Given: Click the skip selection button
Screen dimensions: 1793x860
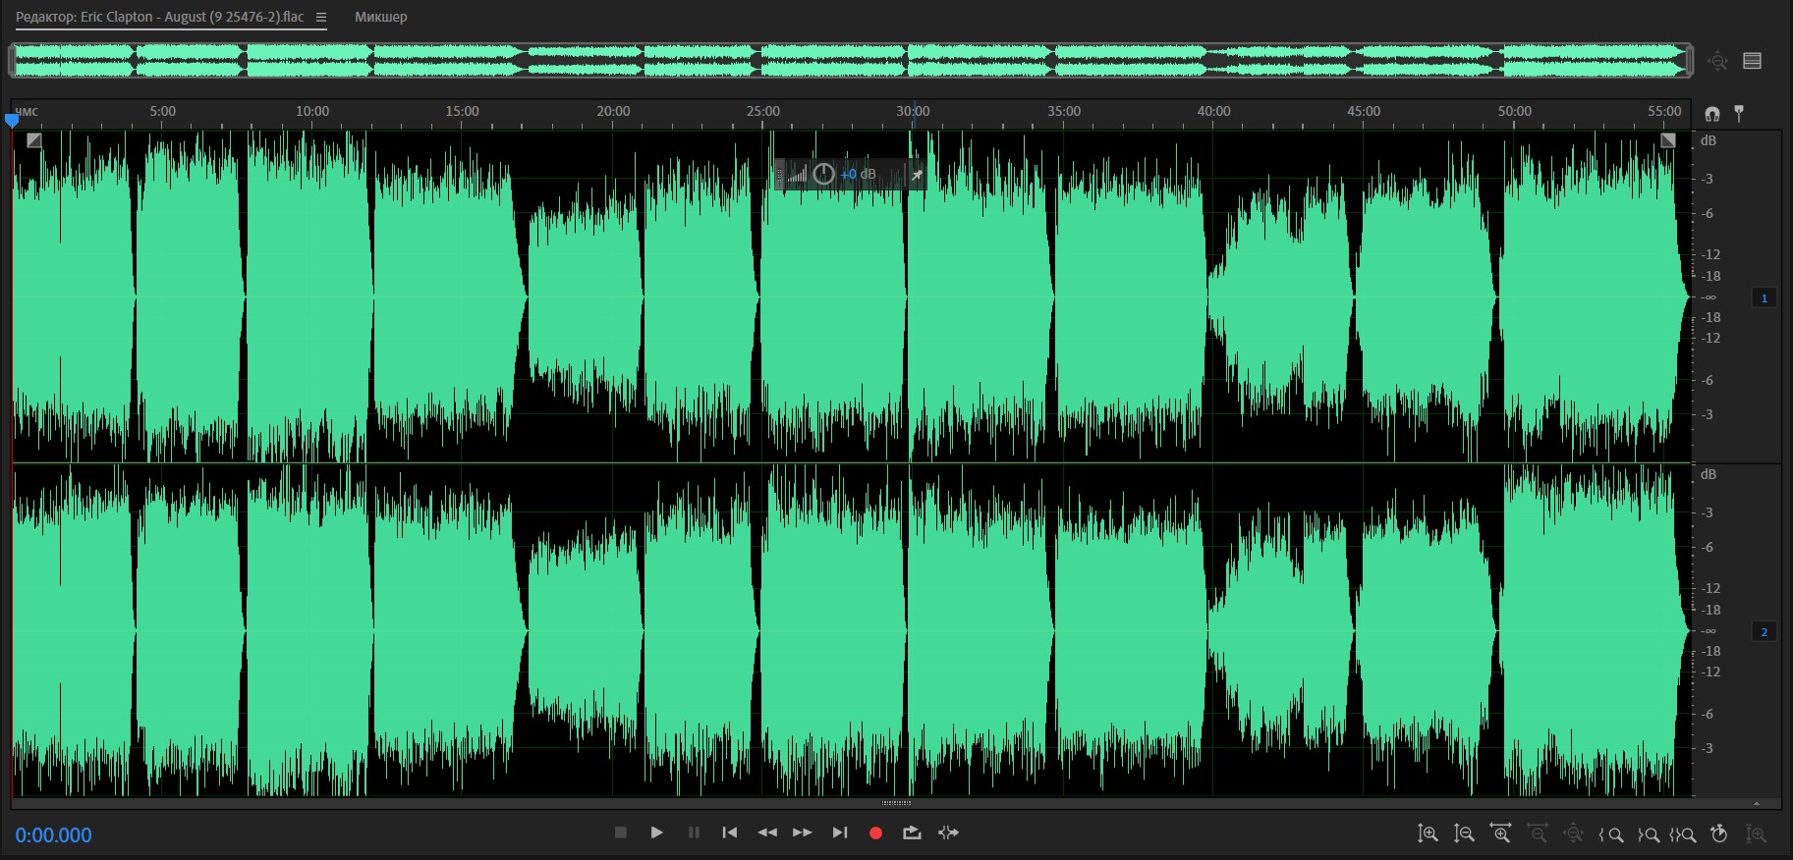Looking at the screenshot, I should [x=948, y=833].
